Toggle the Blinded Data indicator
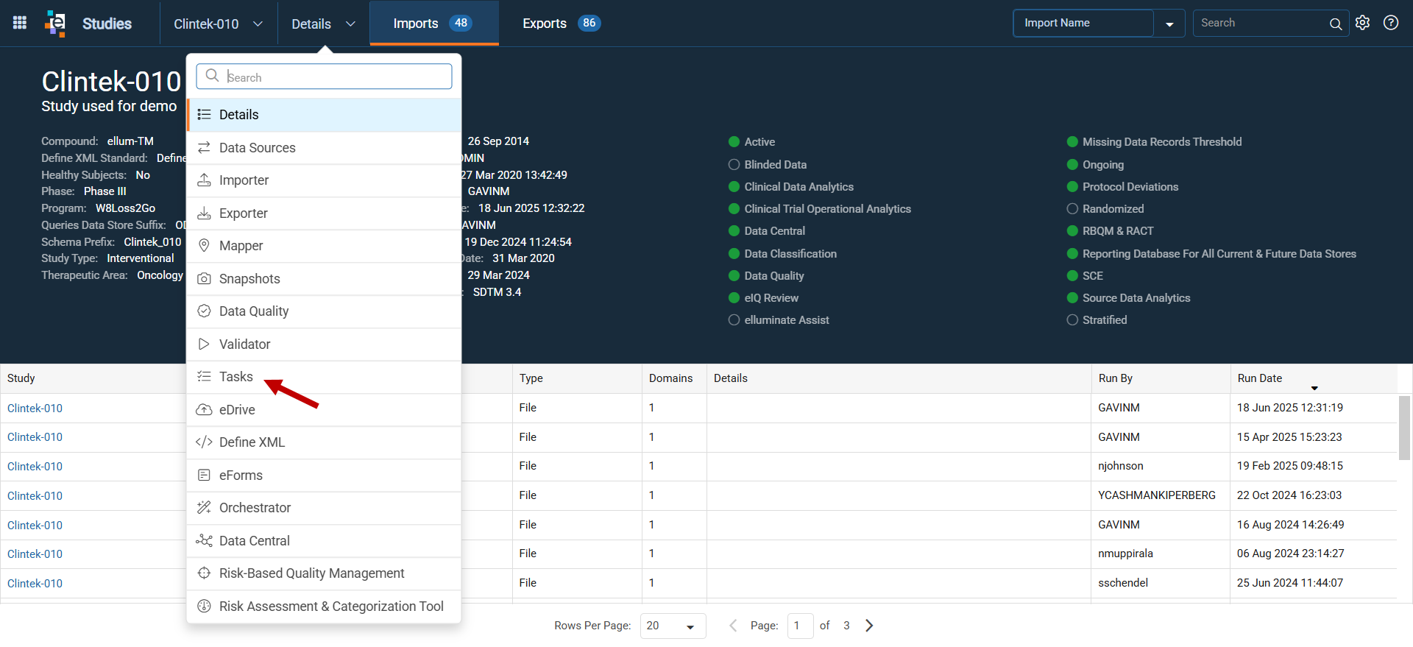 click(x=734, y=165)
